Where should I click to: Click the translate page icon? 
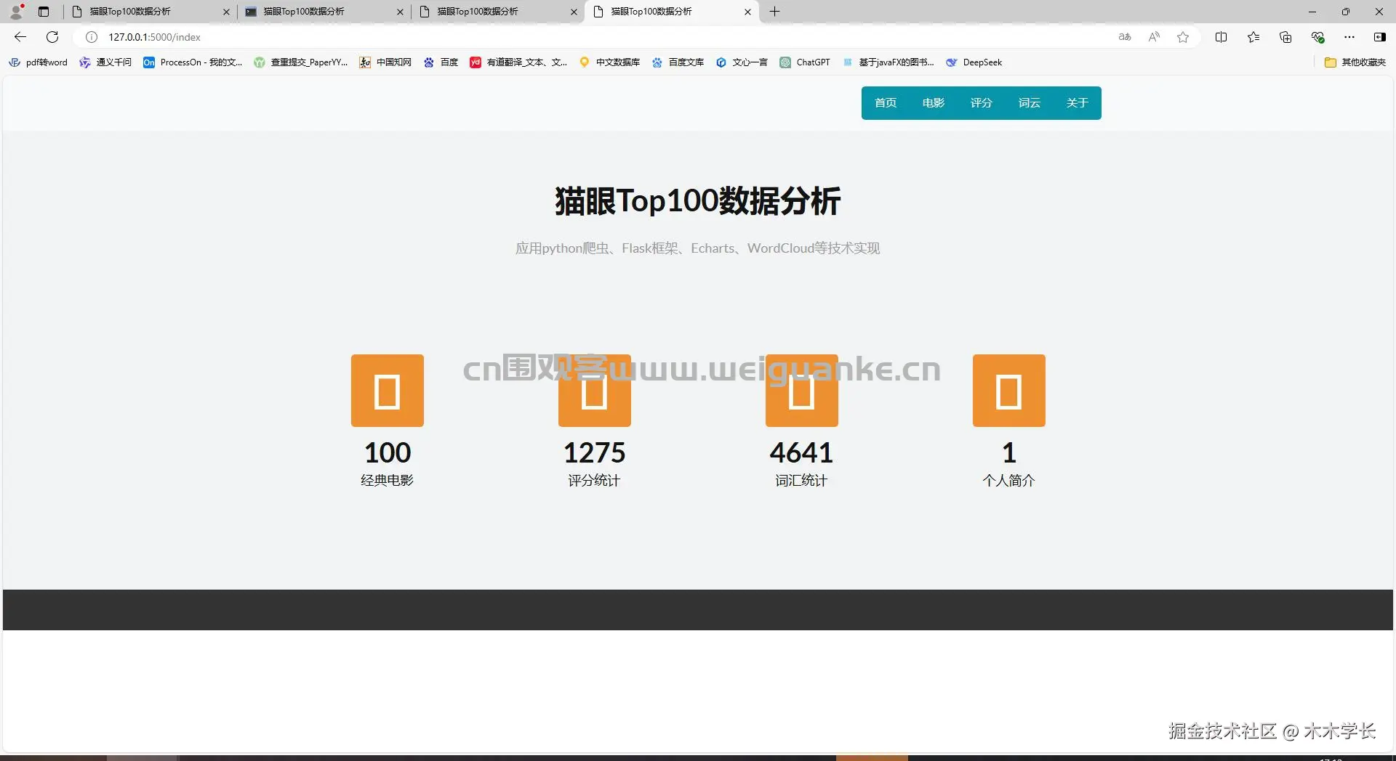click(x=1125, y=37)
